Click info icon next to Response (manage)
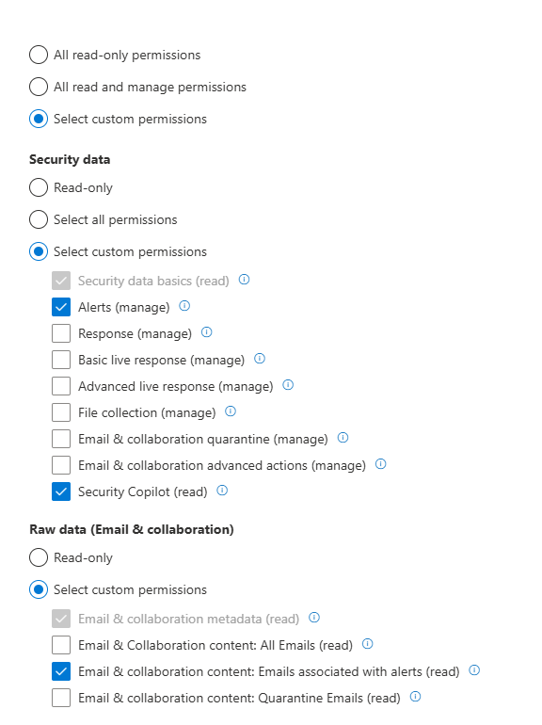 click(206, 332)
